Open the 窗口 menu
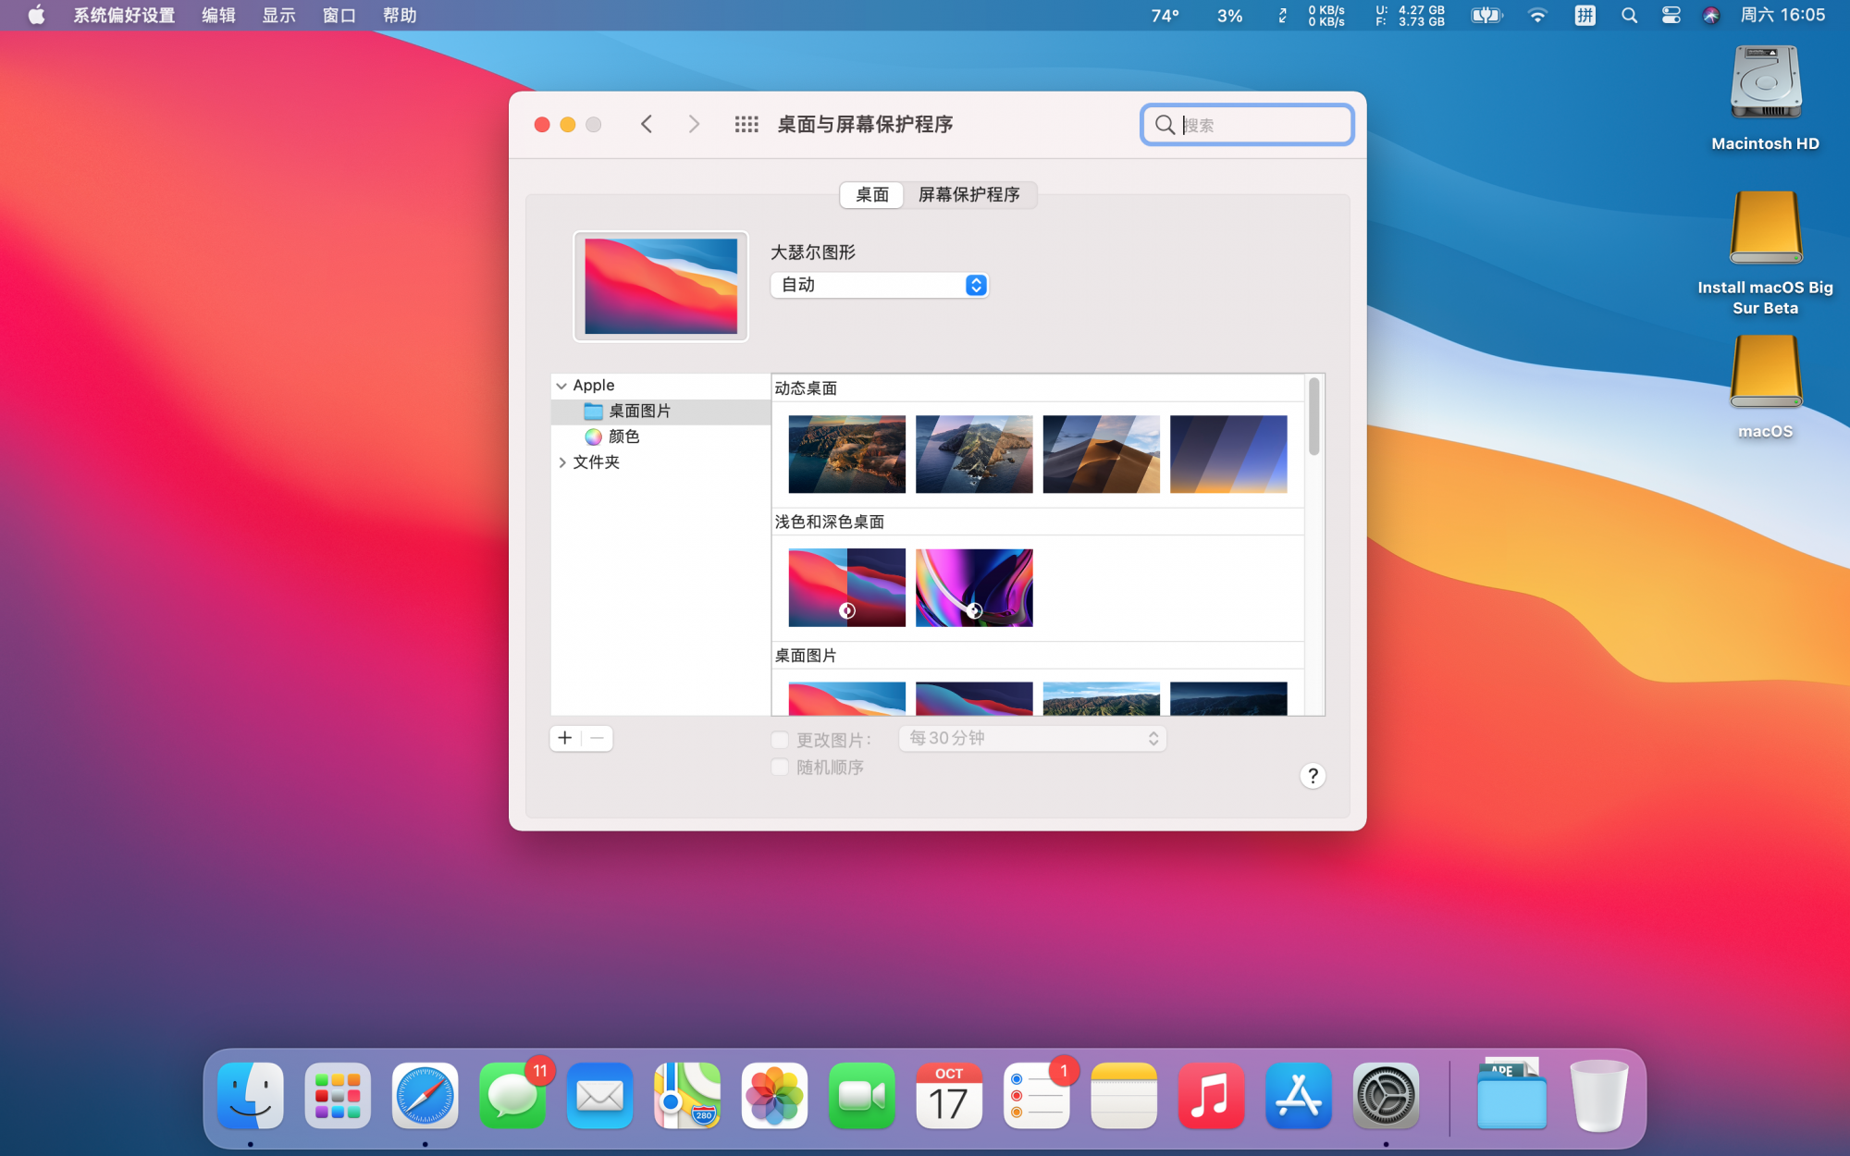1850x1156 pixels. point(339,15)
